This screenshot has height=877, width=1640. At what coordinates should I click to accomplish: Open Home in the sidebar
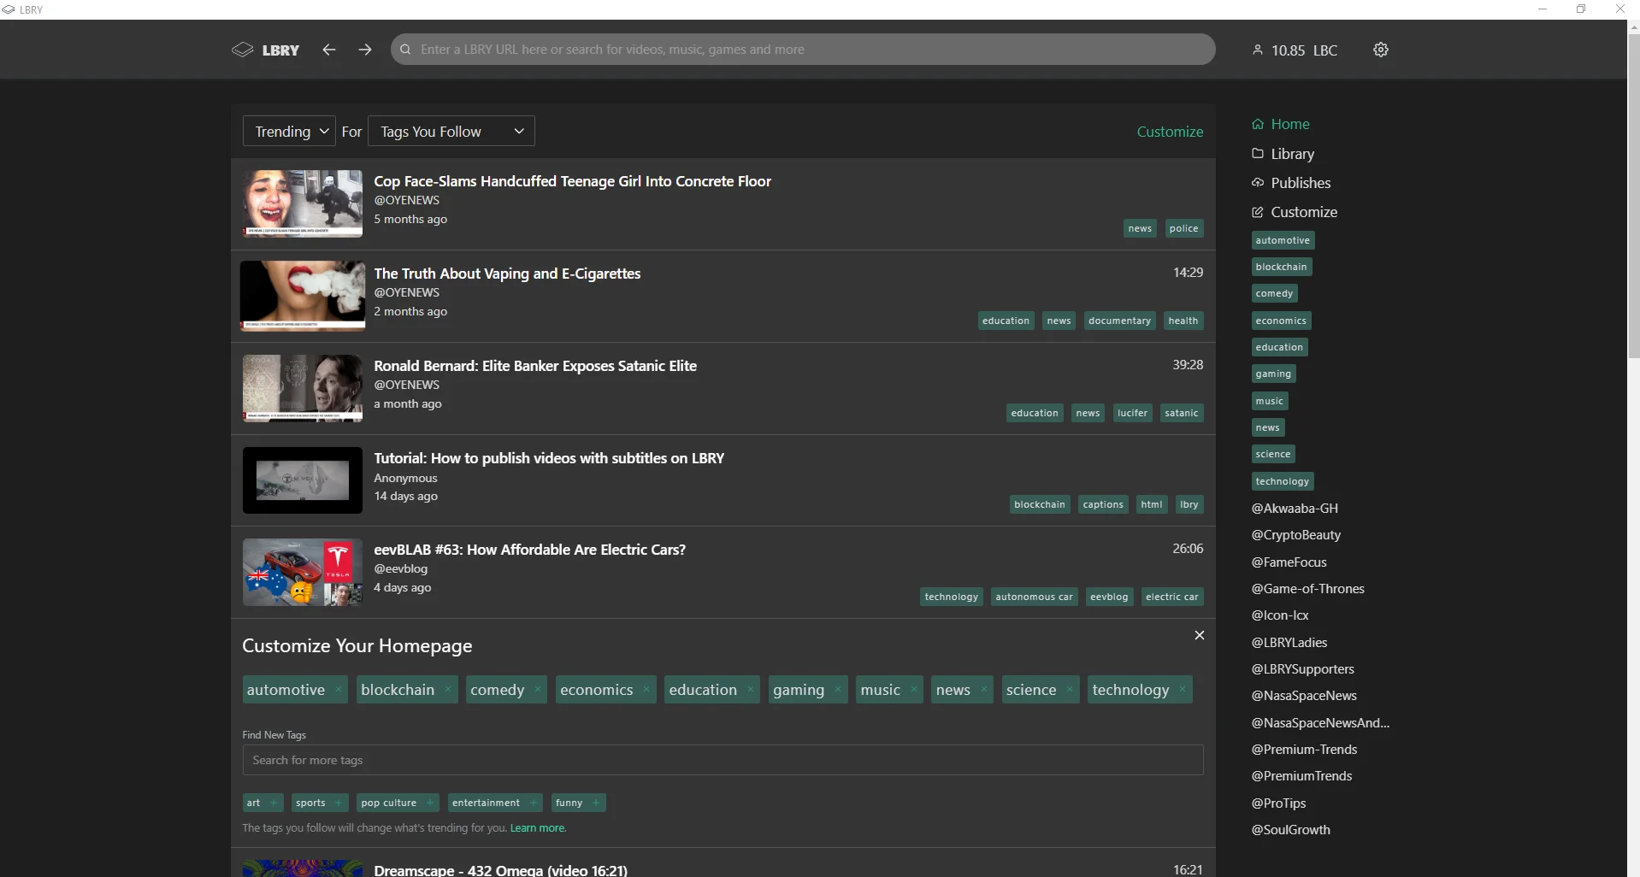pyautogui.click(x=1281, y=124)
